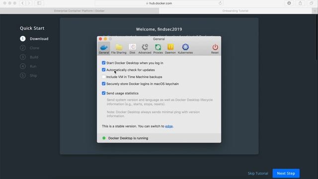Screen dimensions: 318x179
Task: Open the Kubernetes preferences pane
Action: (x=185, y=49)
